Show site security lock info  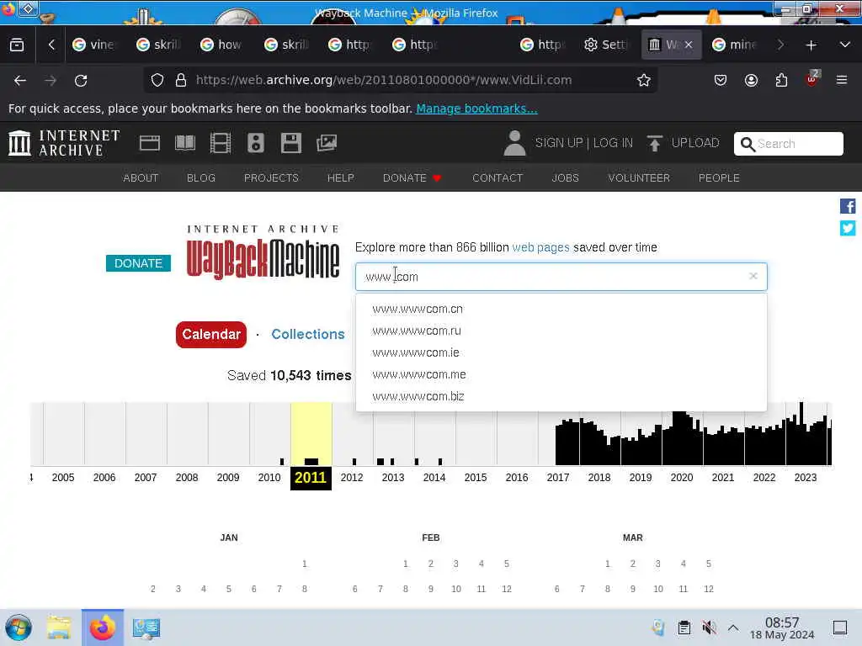click(181, 80)
